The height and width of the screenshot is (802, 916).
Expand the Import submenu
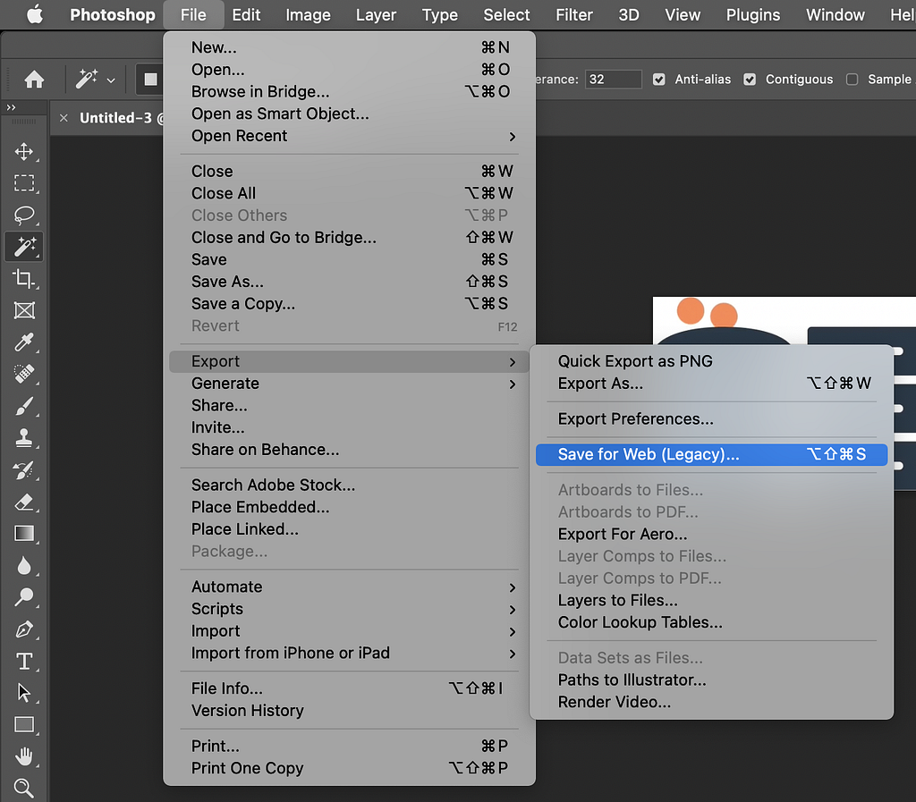tap(350, 631)
